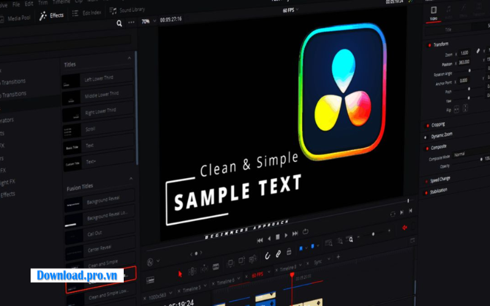Screen dimensions: 490x306
Task: Toggle the Stabilization section dot
Action: [x=426, y=193]
